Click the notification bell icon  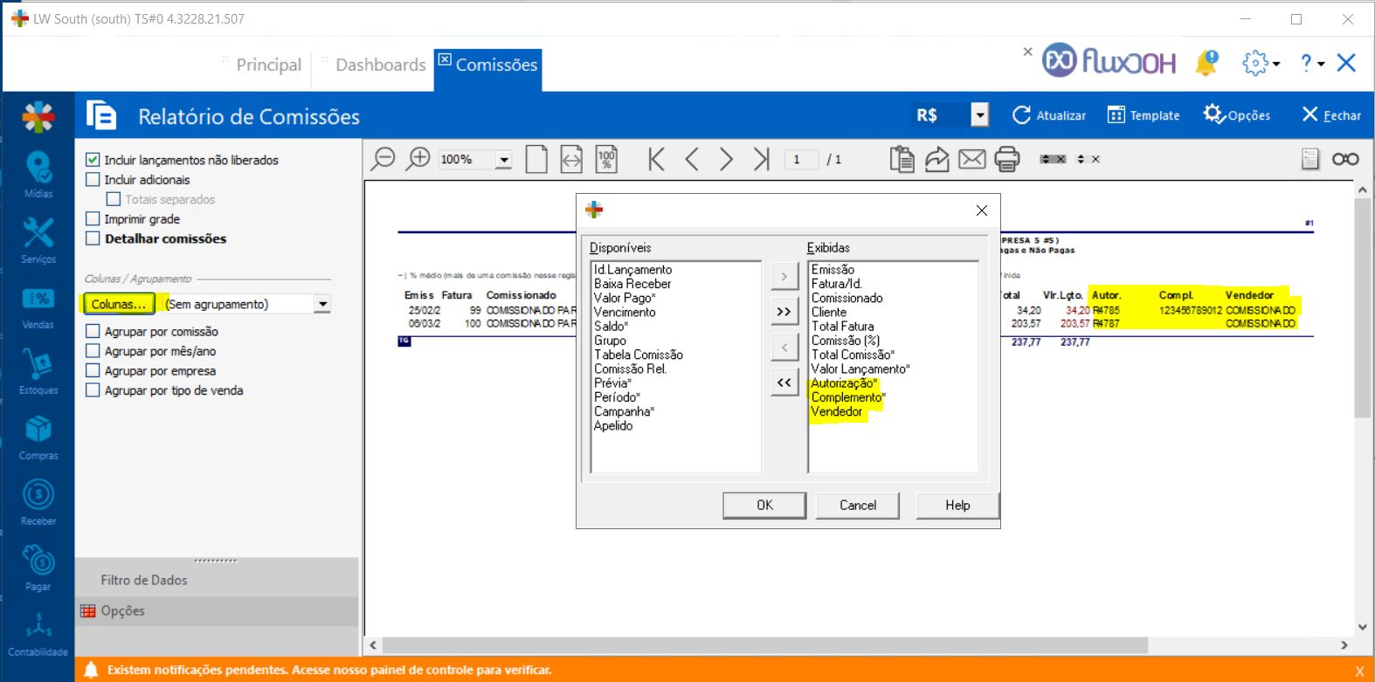click(x=1206, y=63)
